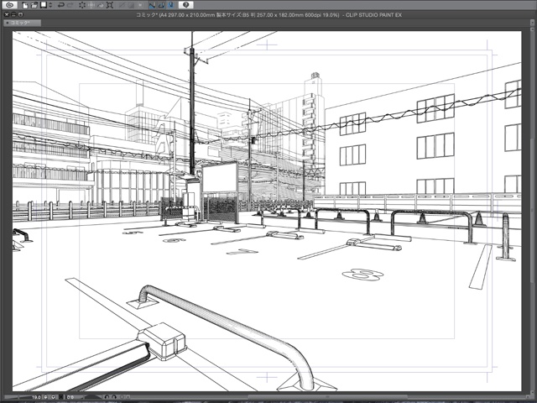Screen dimensions: 537x403
Task: Clear the selection using dotted-circle icon
Action: point(82,5)
